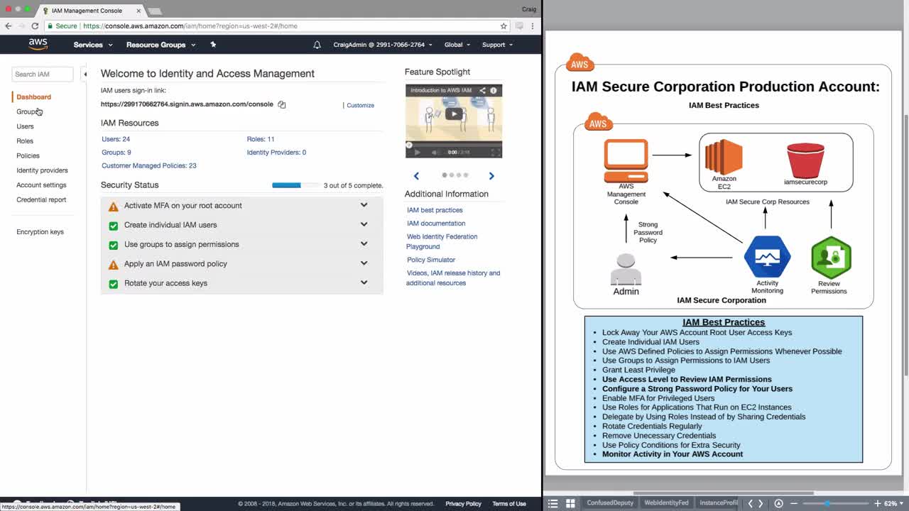Open Groups in the IAM sidebar
The width and height of the screenshot is (909, 511).
(x=29, y=111)
